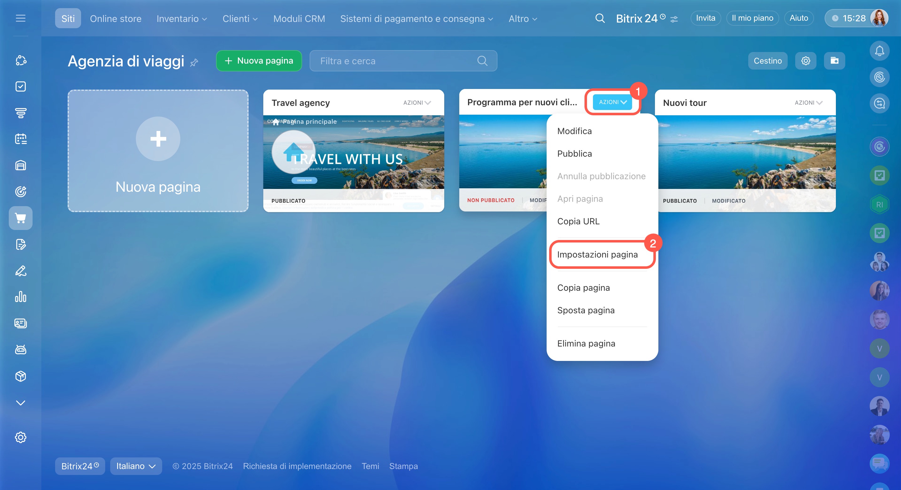The image size is (901, 490).
Task: Switch to the Online store tab
Action: [x=116, y=18]
